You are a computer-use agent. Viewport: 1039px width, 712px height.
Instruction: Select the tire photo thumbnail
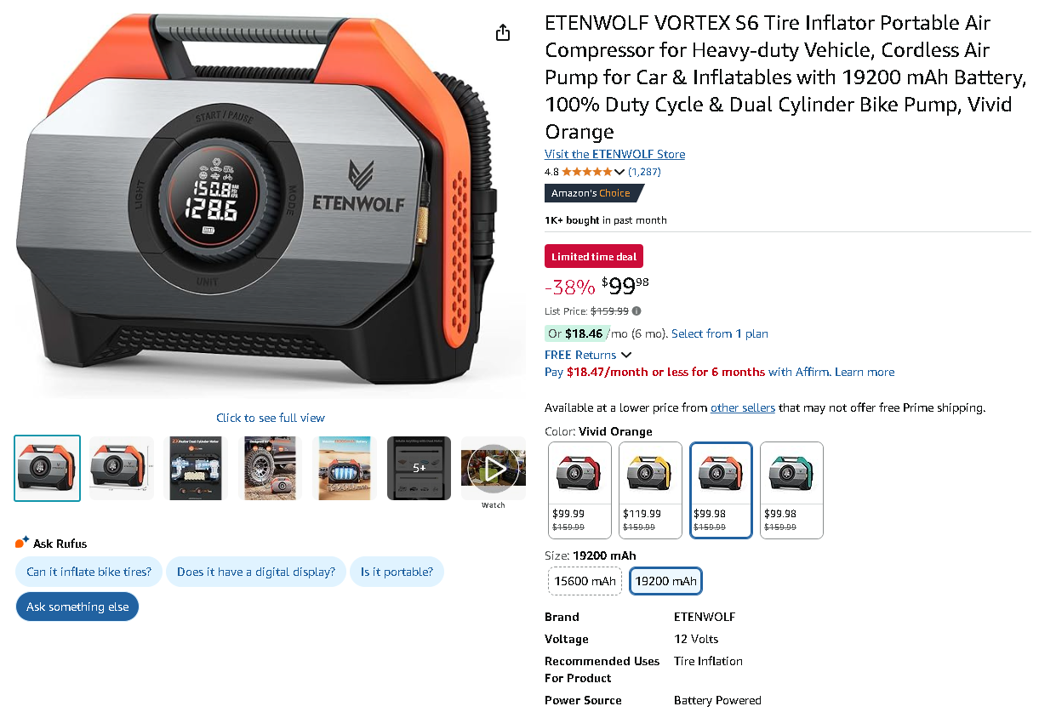coord(271,468)
